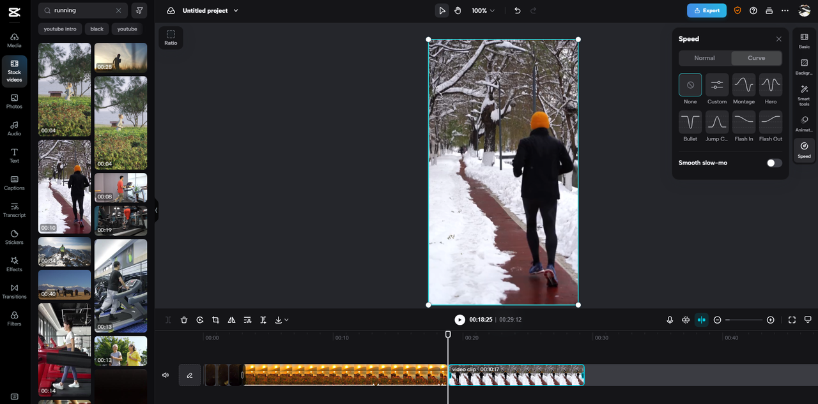Open the Transcript panel
The image size is (818, 404).
[14, 210]
